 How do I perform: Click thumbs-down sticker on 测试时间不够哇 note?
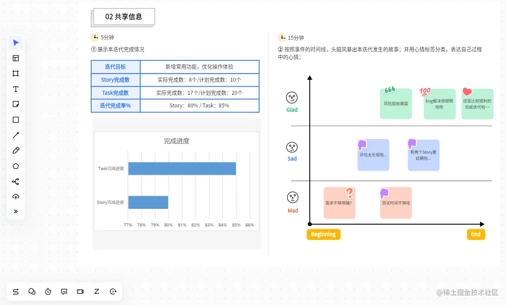pyautogui.click(x=385, y=193)
